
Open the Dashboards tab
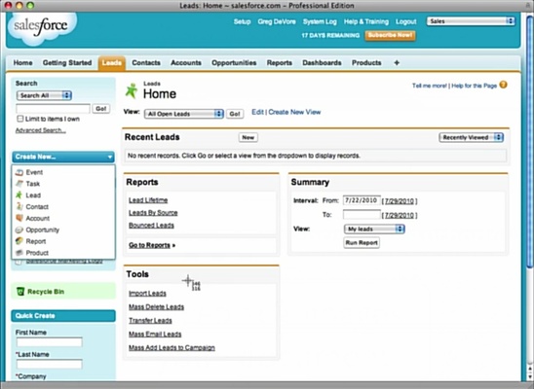(322, 63)
